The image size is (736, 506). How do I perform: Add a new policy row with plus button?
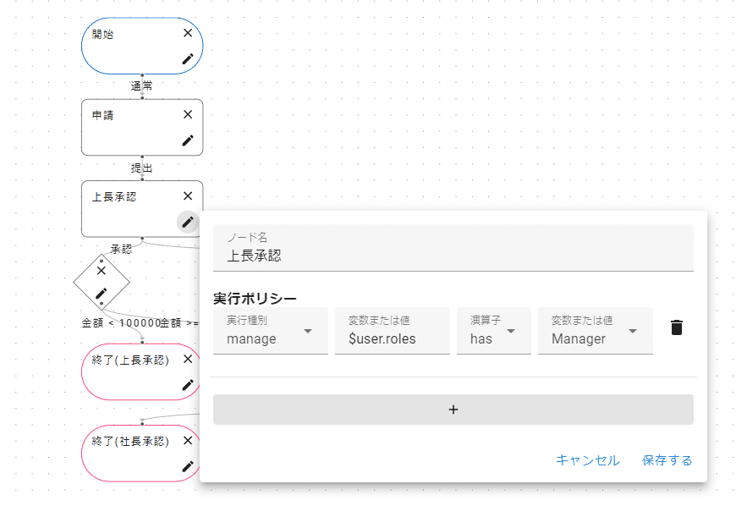(x=453, y=410)
